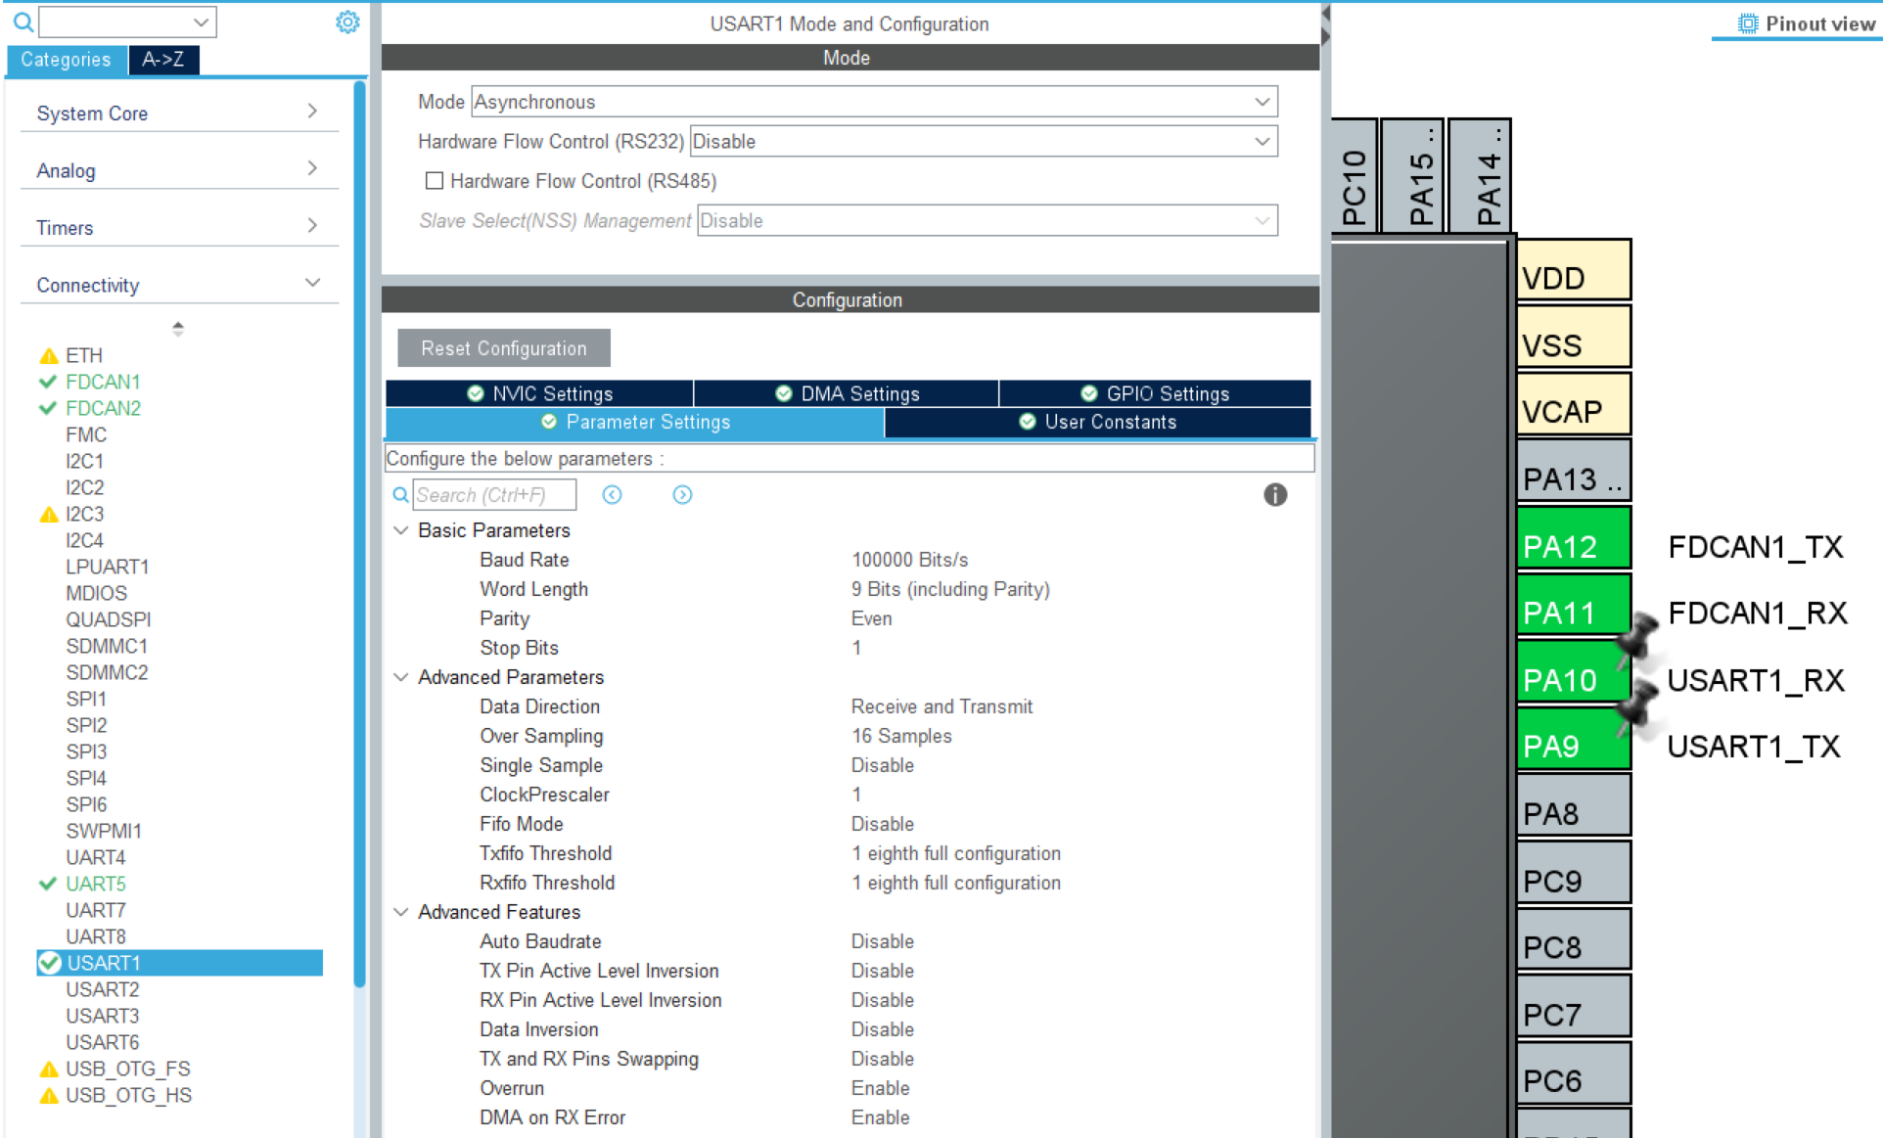Go to previous search result arrow
This screenshot has height=1138, width=1883.
(612, 495)
